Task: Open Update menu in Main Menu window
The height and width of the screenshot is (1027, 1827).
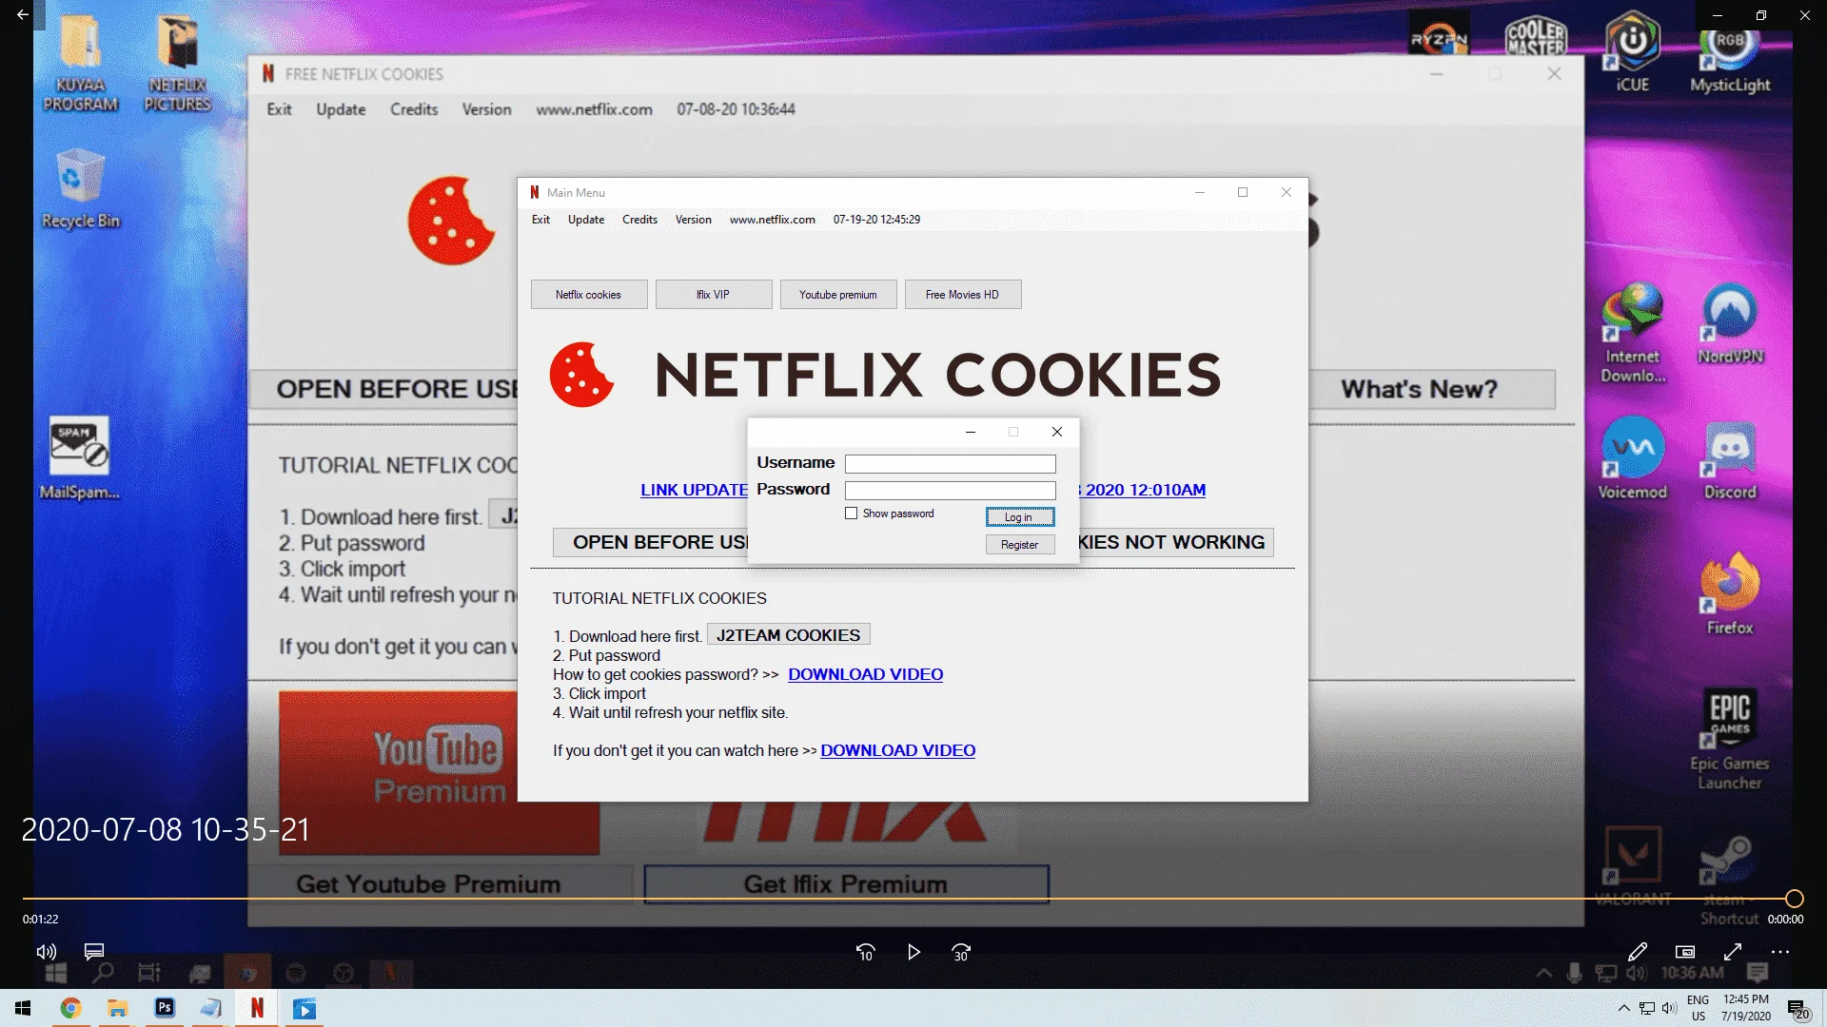Action: point(586,220)
